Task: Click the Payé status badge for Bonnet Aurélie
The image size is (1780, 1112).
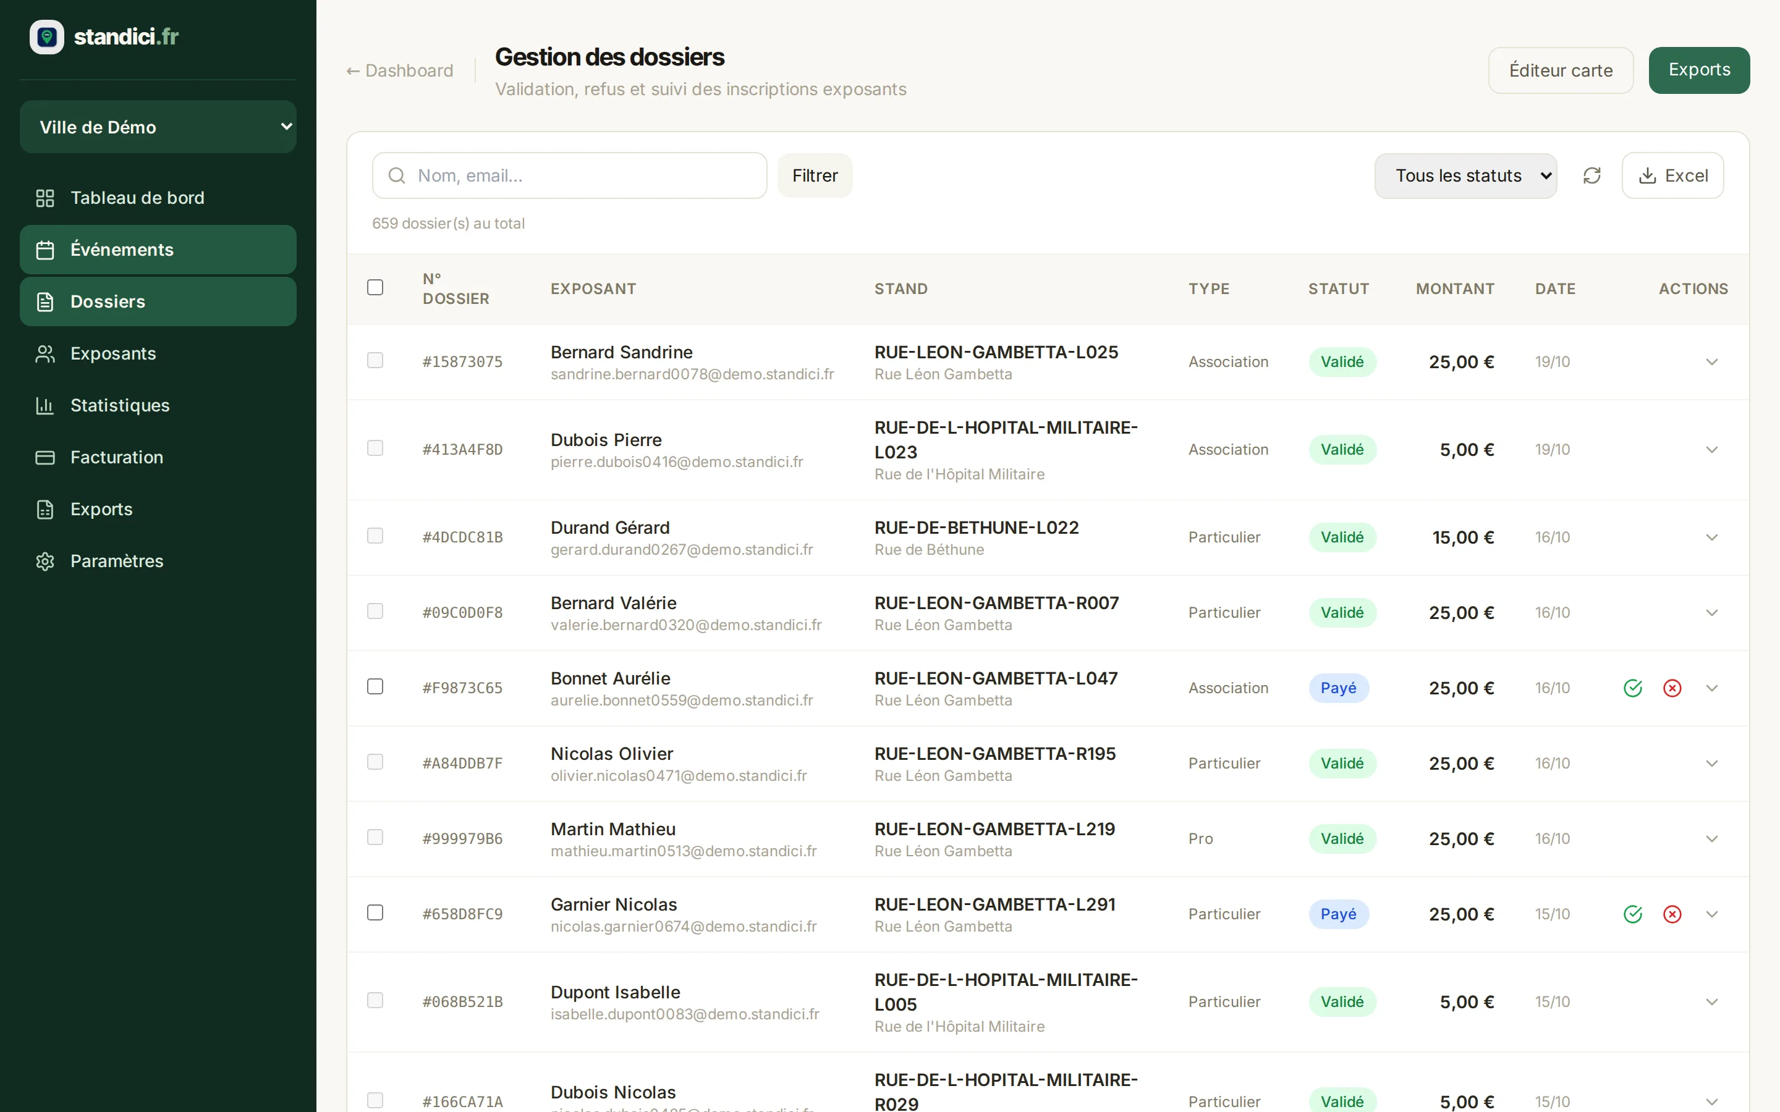Action: [1339, 688]
